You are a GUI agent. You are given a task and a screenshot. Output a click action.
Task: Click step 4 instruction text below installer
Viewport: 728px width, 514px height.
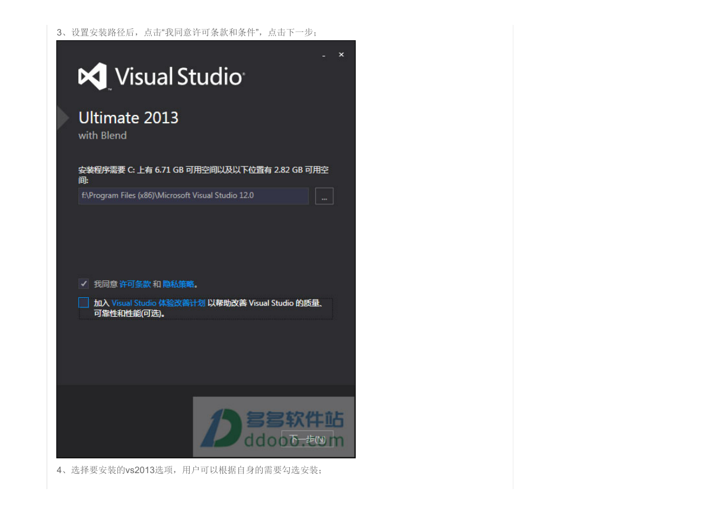click(x=189, y=470)
